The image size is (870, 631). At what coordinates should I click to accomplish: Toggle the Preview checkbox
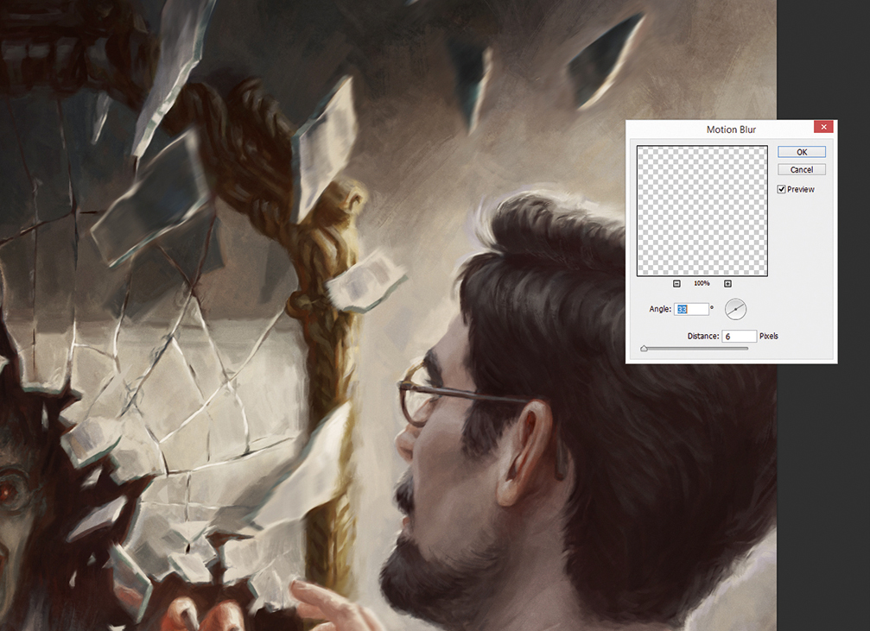[781, 189]
